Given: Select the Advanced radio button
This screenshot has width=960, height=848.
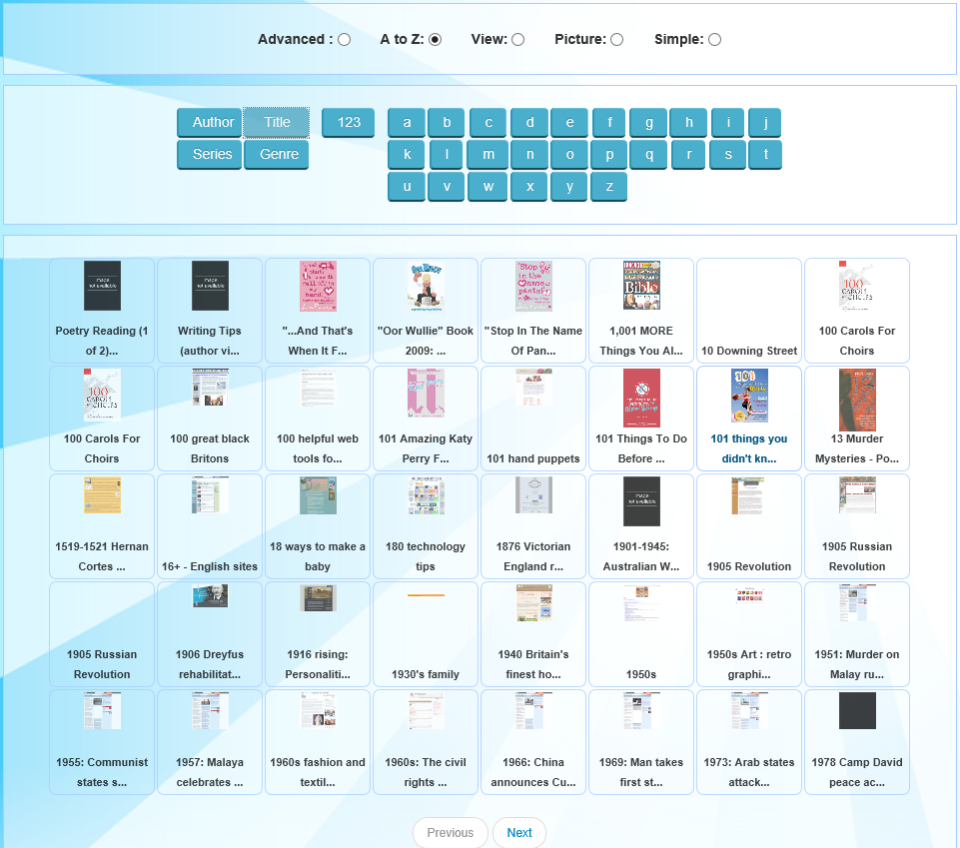Looking at the screenshot, I should (x=345, y=40).
